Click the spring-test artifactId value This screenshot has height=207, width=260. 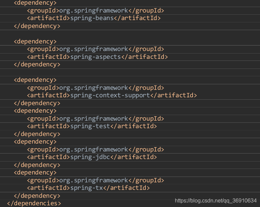point(90,126)
